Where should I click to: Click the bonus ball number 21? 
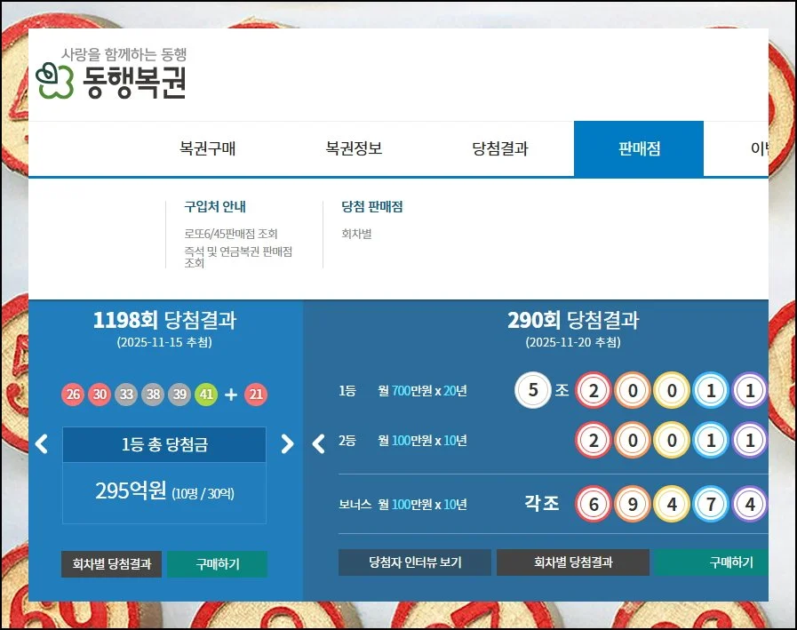click(x=256, y=394)
